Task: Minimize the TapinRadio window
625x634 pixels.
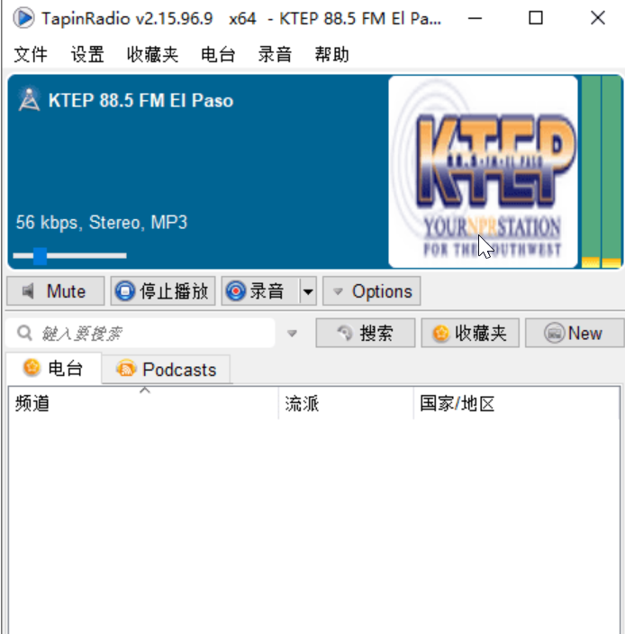Action: [475, 18]
